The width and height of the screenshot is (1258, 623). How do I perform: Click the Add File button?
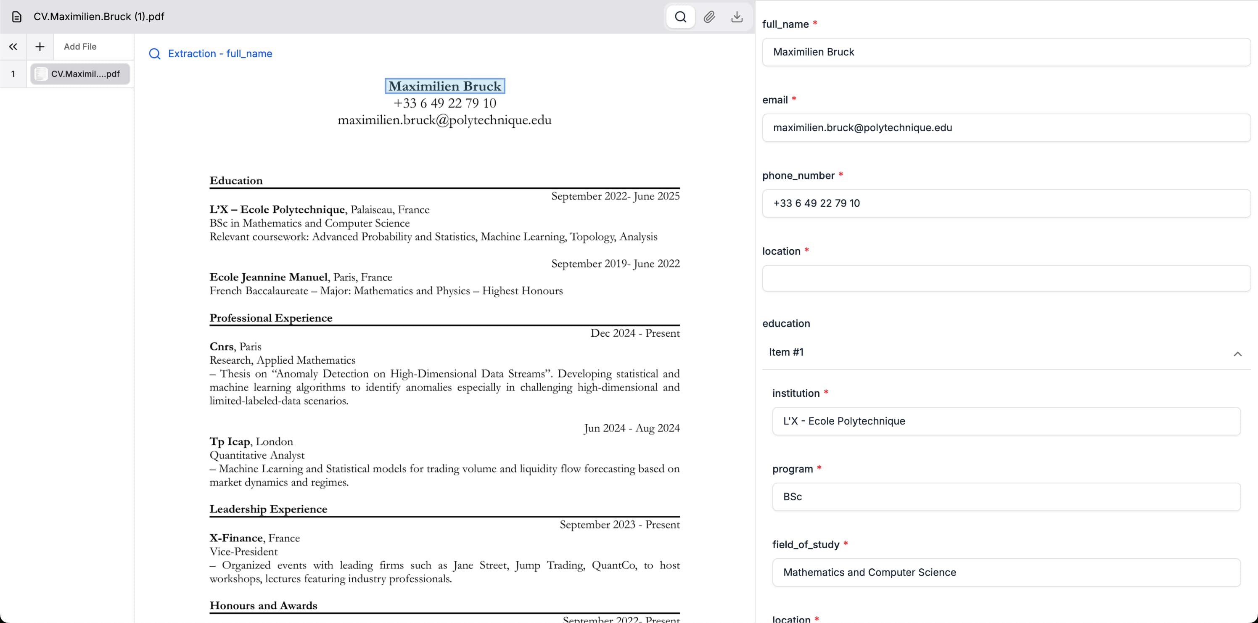point(80,47)
